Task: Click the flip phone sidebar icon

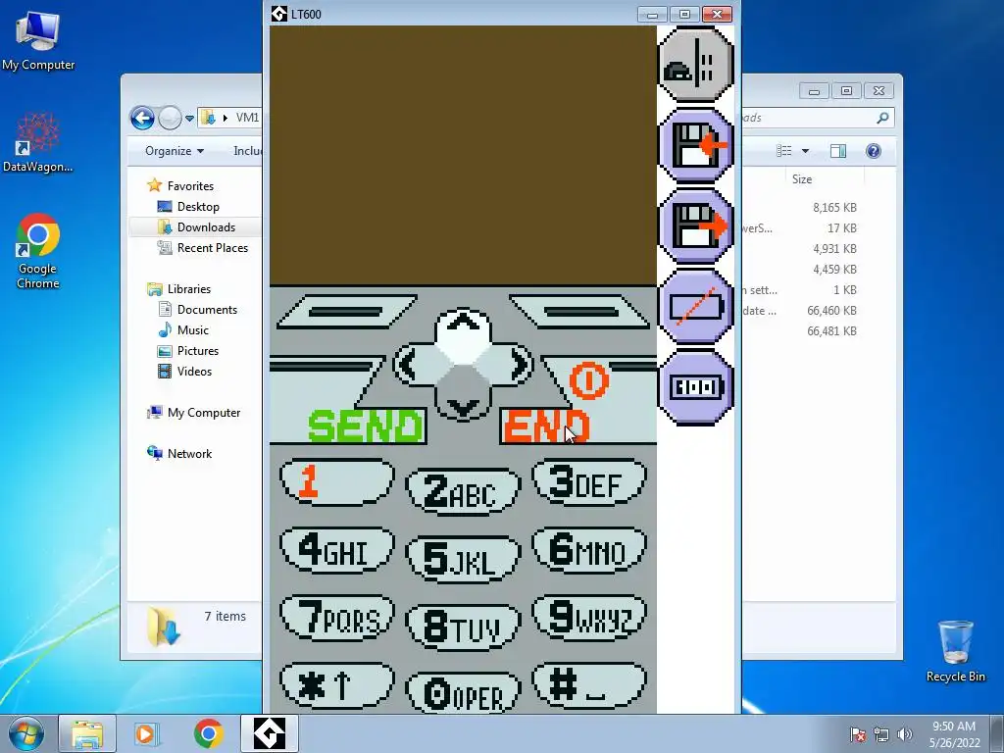Action: coord(695,65)
